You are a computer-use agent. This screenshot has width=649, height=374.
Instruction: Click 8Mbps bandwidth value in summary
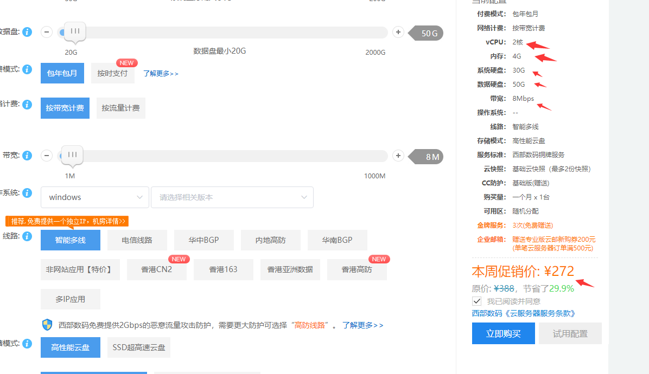coord(523,98)
